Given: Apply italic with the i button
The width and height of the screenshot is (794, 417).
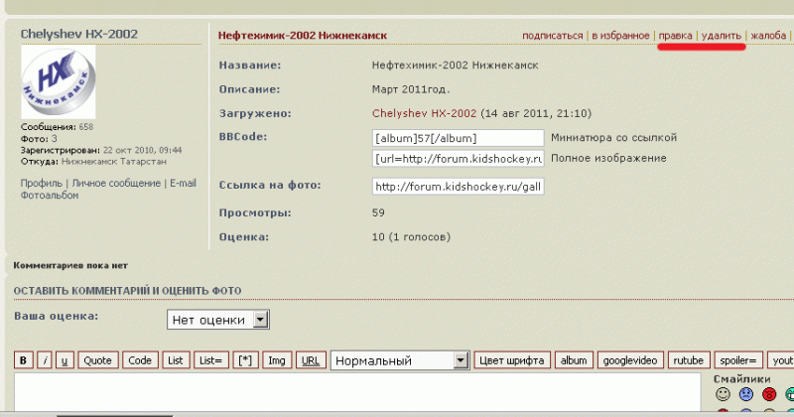Looking at the screenshot, I should [x=45, y=360].
